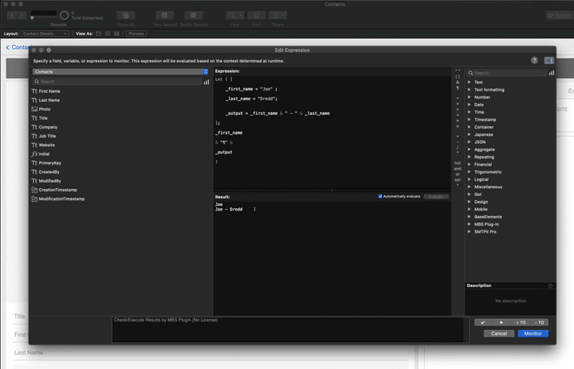Open the Layout Contact Details dropdown
This screenshot has height=369, width=574.
click(44, 34)
